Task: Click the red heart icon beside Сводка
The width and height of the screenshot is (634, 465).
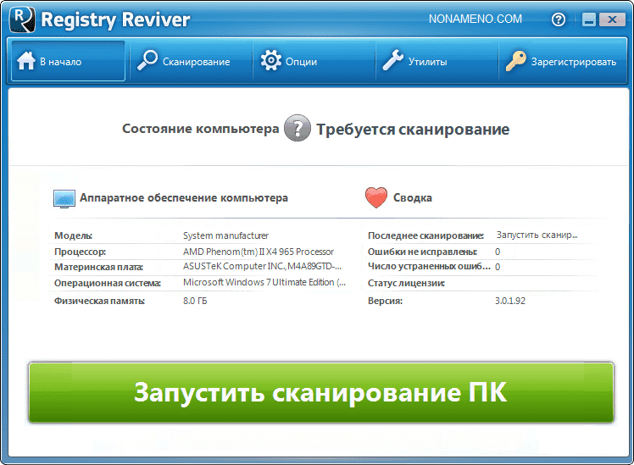Action: coord(375,198)
